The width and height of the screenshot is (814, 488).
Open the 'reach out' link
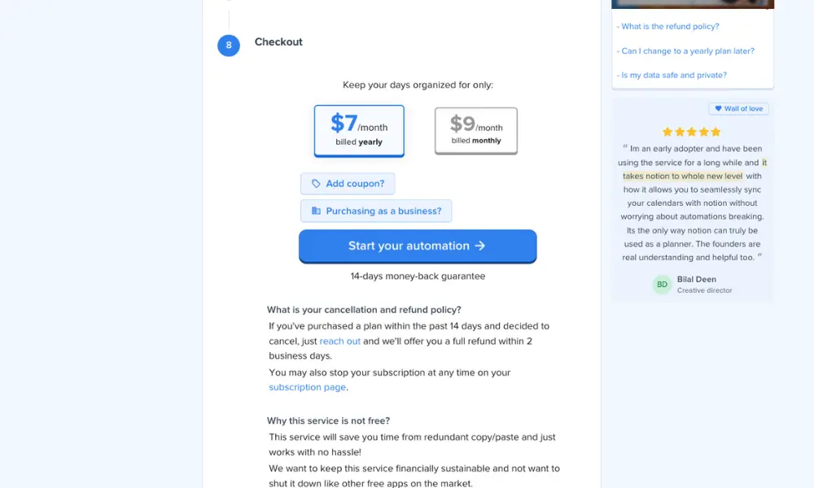(339, 342)
